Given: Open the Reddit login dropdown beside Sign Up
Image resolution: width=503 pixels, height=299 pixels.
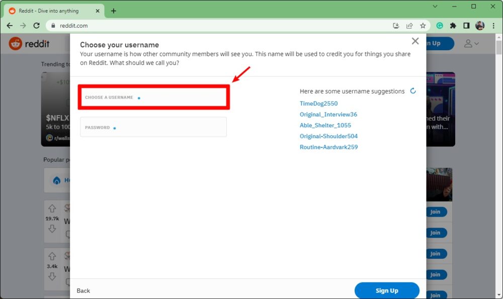Looking at the screenshot, I should coord(471,43).
